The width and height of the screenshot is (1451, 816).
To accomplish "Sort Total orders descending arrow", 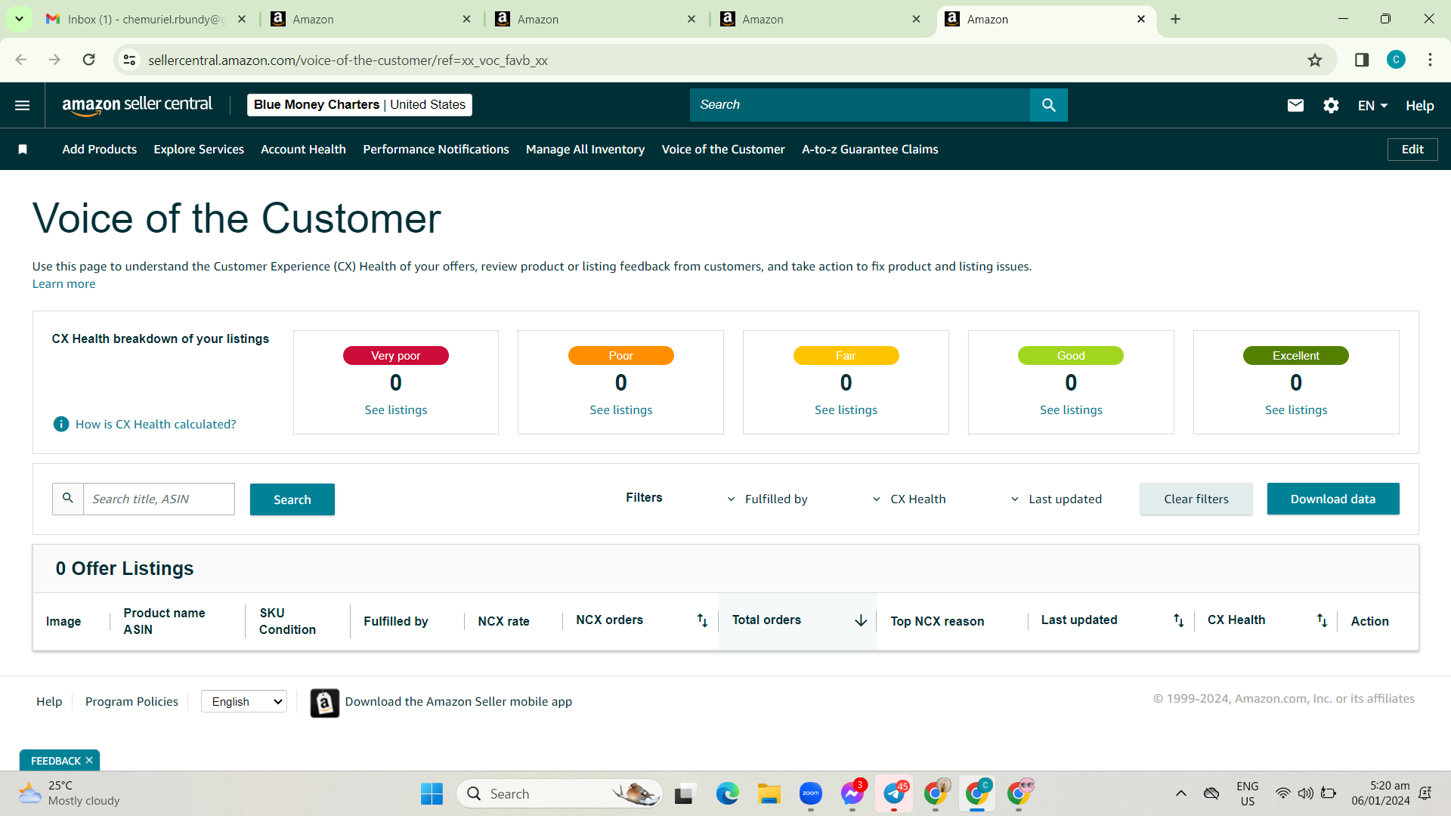I will click(861, 620).
